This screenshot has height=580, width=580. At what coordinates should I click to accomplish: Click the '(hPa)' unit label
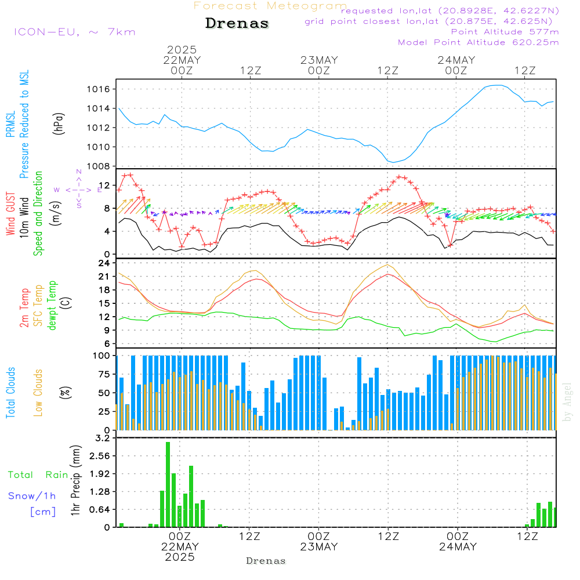click(59, 124)
